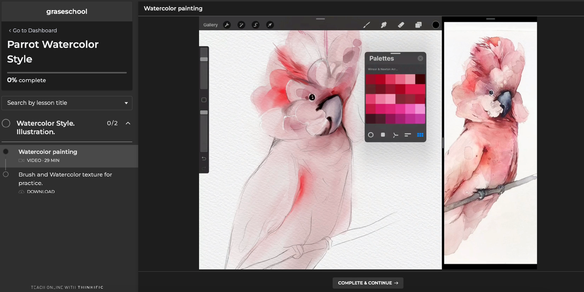Click the split-view divider handle between canvases
584x292 pixels.
click(443, 143)
